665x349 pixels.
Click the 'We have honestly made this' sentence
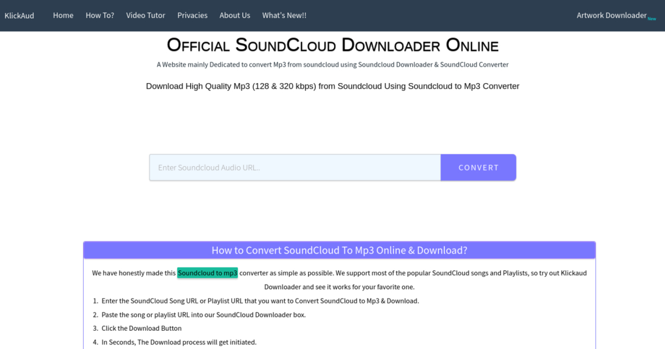[x=339, y=280]
